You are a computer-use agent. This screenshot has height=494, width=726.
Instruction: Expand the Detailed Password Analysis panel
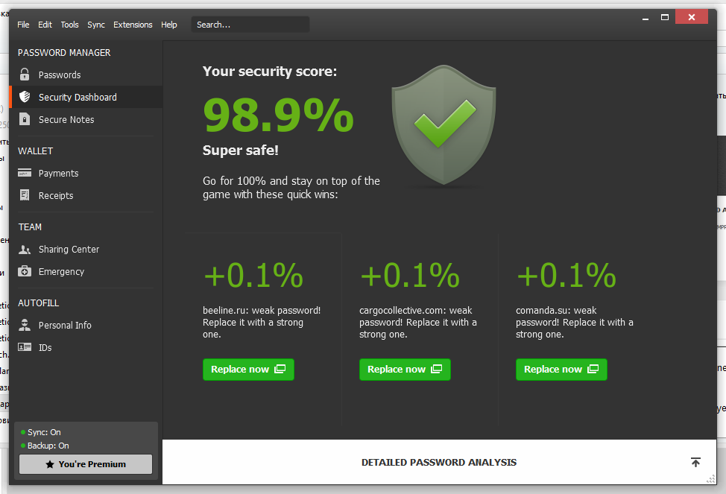[x=695, y=462]
